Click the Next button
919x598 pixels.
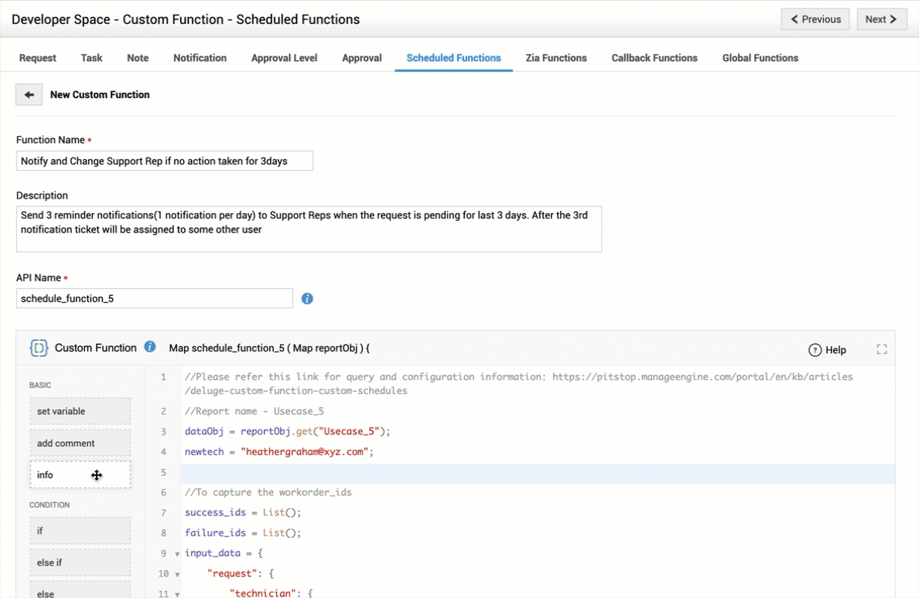881,19
